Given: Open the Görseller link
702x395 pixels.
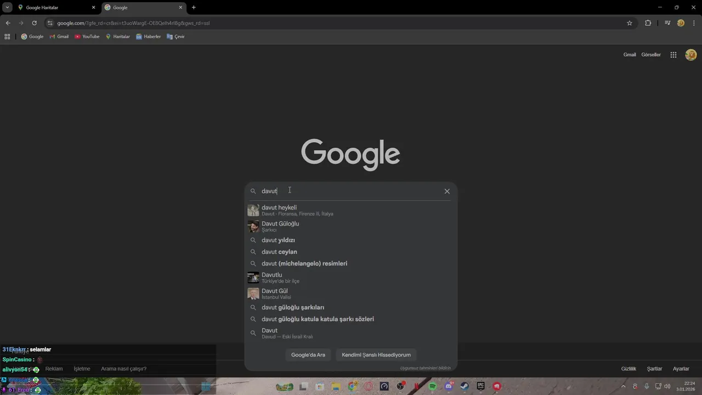Looking at the screenshot, I should pos(651,55).
